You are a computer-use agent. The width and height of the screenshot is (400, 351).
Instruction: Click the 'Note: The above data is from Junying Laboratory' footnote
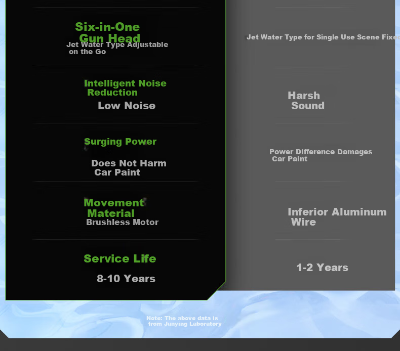(184, 321)
